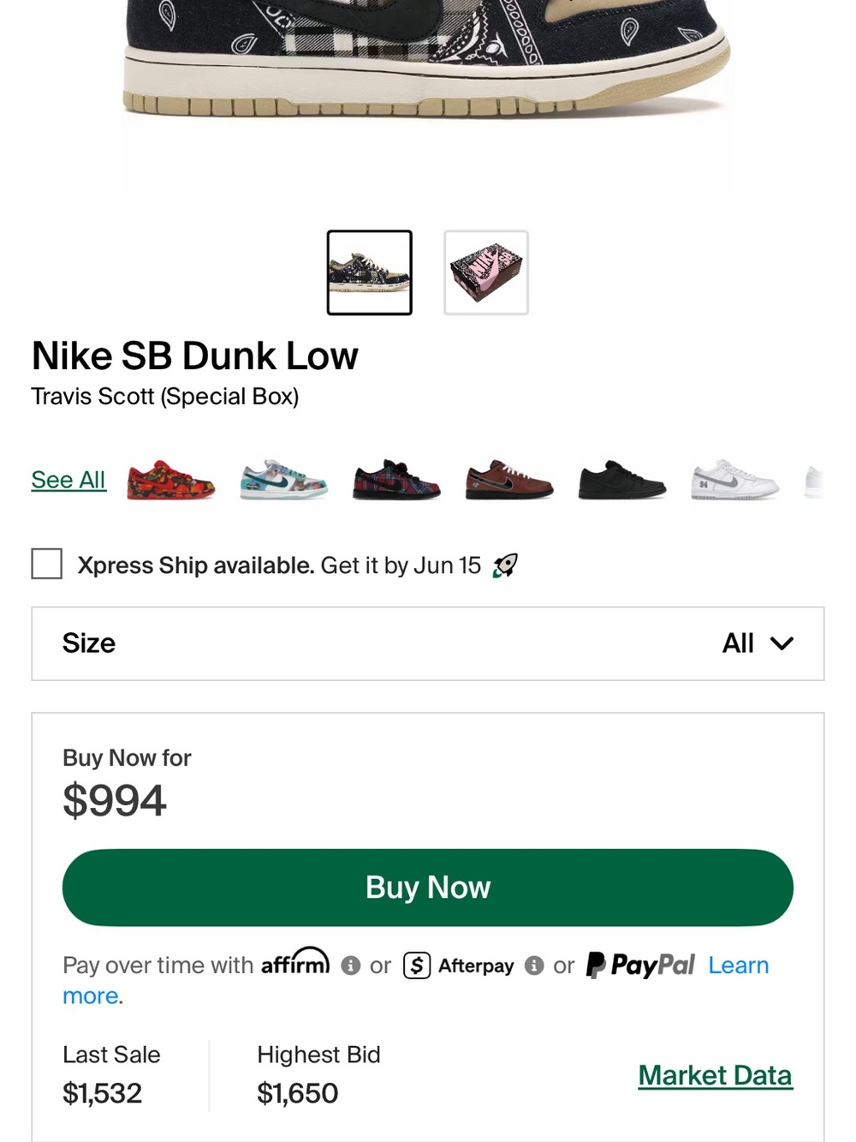Click the Afterpay logo icon
Image resolution: width=856 pixels, height=1142 pixels.
click(417, 966)
